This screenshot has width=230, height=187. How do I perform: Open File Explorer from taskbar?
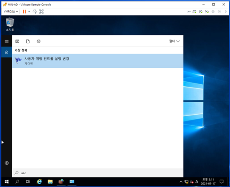[x=50, y=182]
